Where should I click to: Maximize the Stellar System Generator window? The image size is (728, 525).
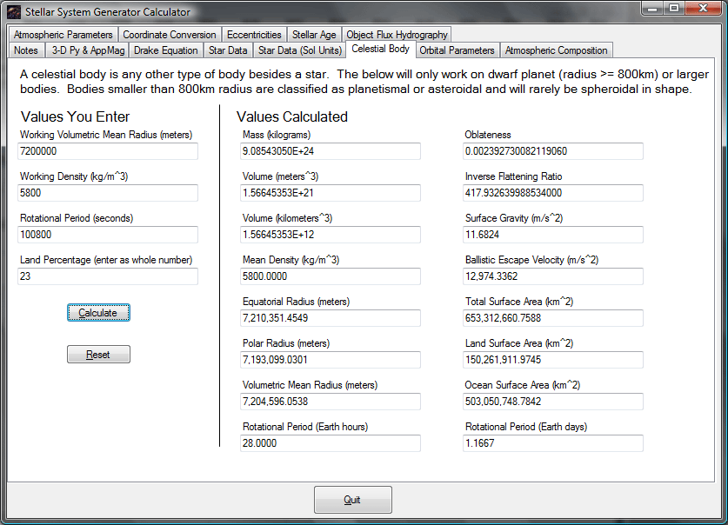(x=674, y=9)
